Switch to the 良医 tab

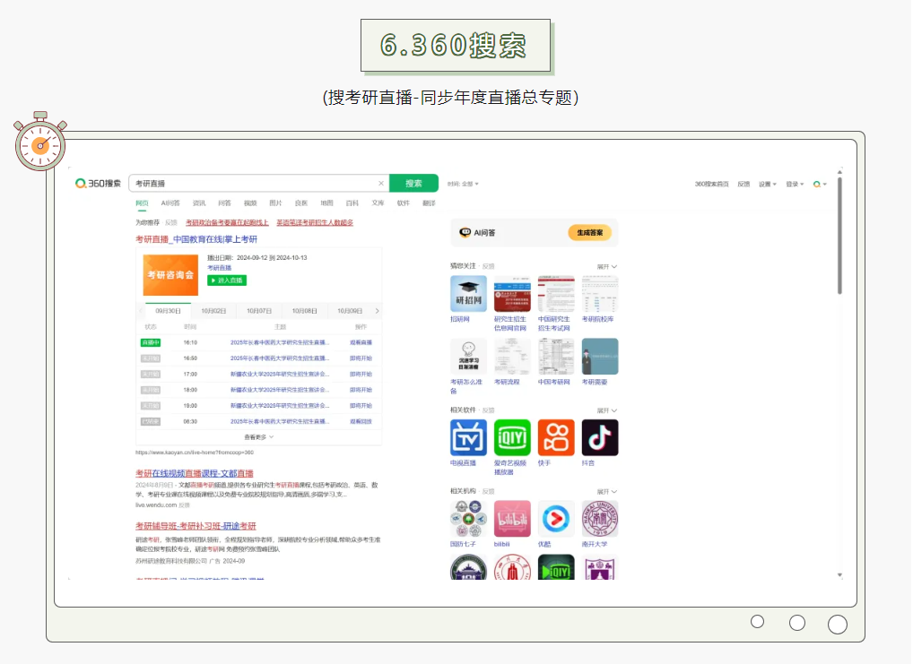(301, 203)
